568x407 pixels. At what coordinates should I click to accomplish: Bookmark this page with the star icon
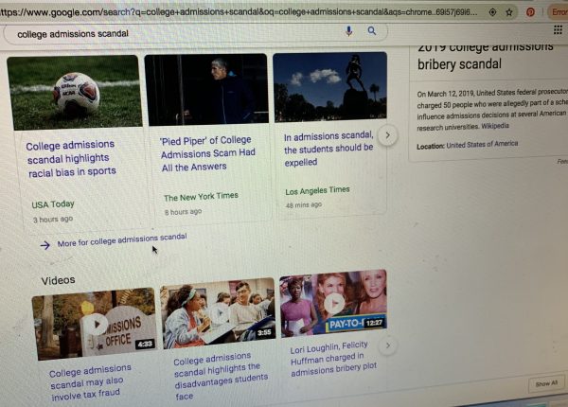(509, 12)
